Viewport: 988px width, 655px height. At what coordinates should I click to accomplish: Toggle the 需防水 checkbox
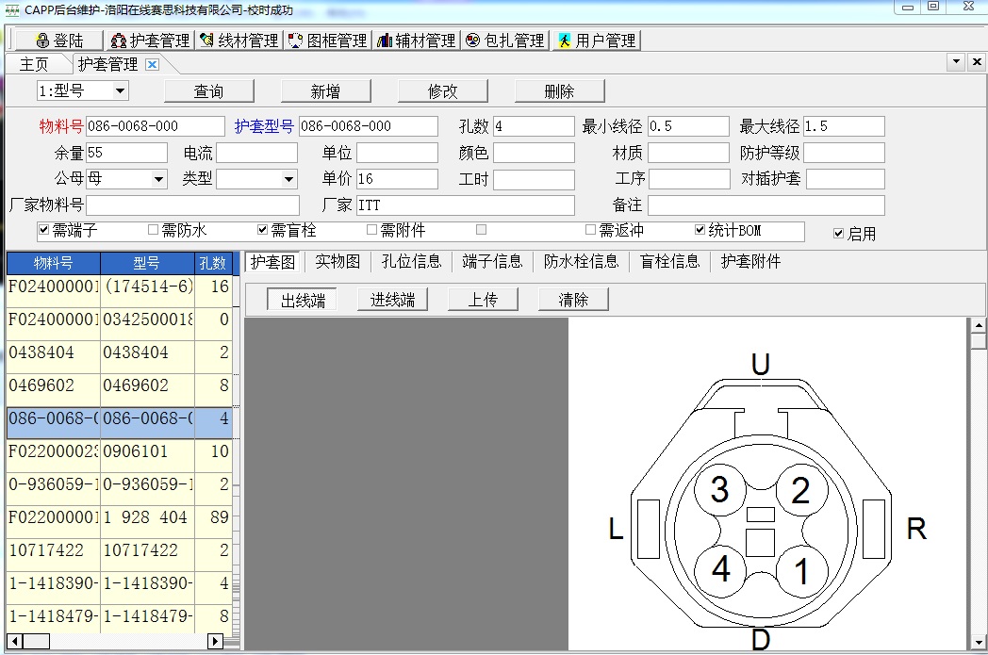tap(153, 230)
